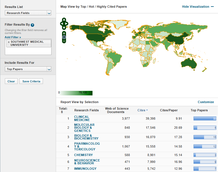
Task: Zoom out on the map with minus
Action: (64, 41)
